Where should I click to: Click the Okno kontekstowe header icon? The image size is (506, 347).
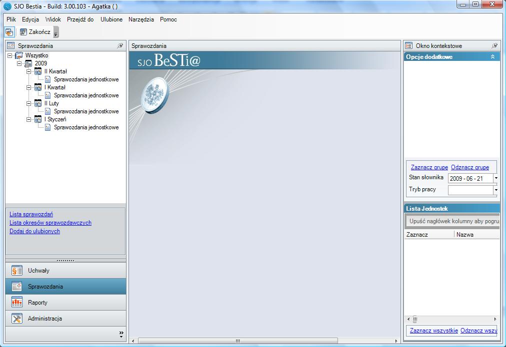pyautogui.click(x=409, y=46)
